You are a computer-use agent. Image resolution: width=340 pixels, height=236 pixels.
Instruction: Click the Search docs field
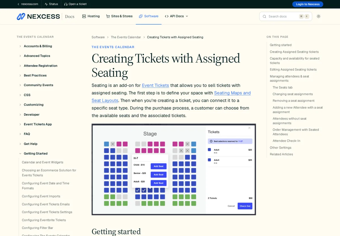click(286, 16)
